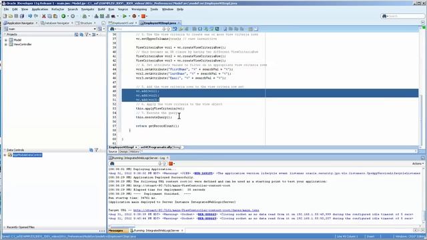Switch to the History view tab
Screen dimensions: 427x240
[x=134, y=151]
